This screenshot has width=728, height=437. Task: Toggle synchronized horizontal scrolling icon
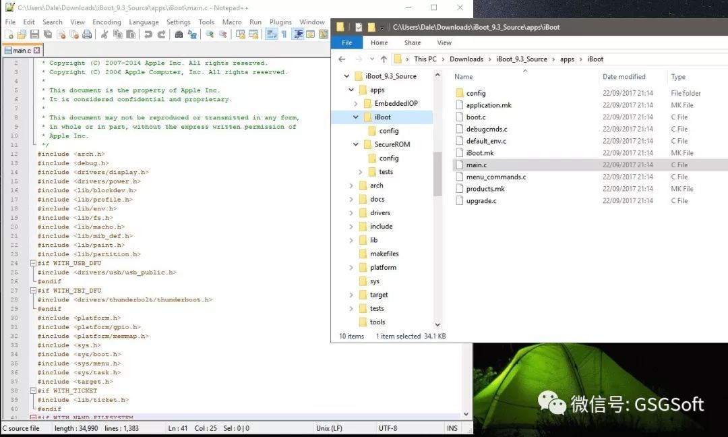(x=253, y=34)
